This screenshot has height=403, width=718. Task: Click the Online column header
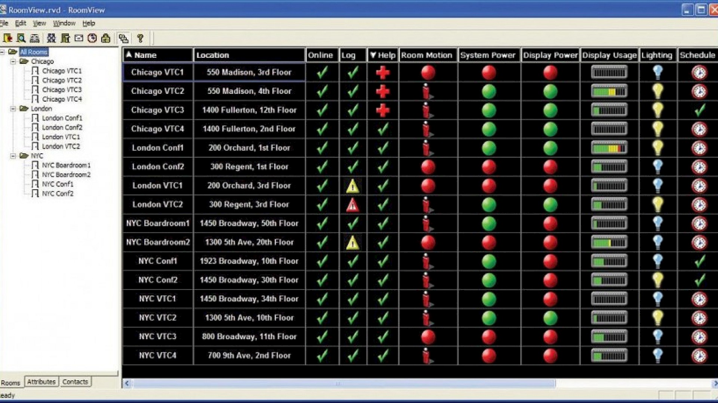pyautogui.click(x=322, y=55)
